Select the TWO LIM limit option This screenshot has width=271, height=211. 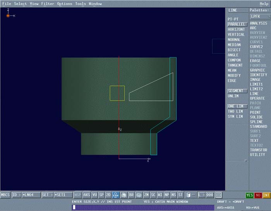(x=236, y=111)
